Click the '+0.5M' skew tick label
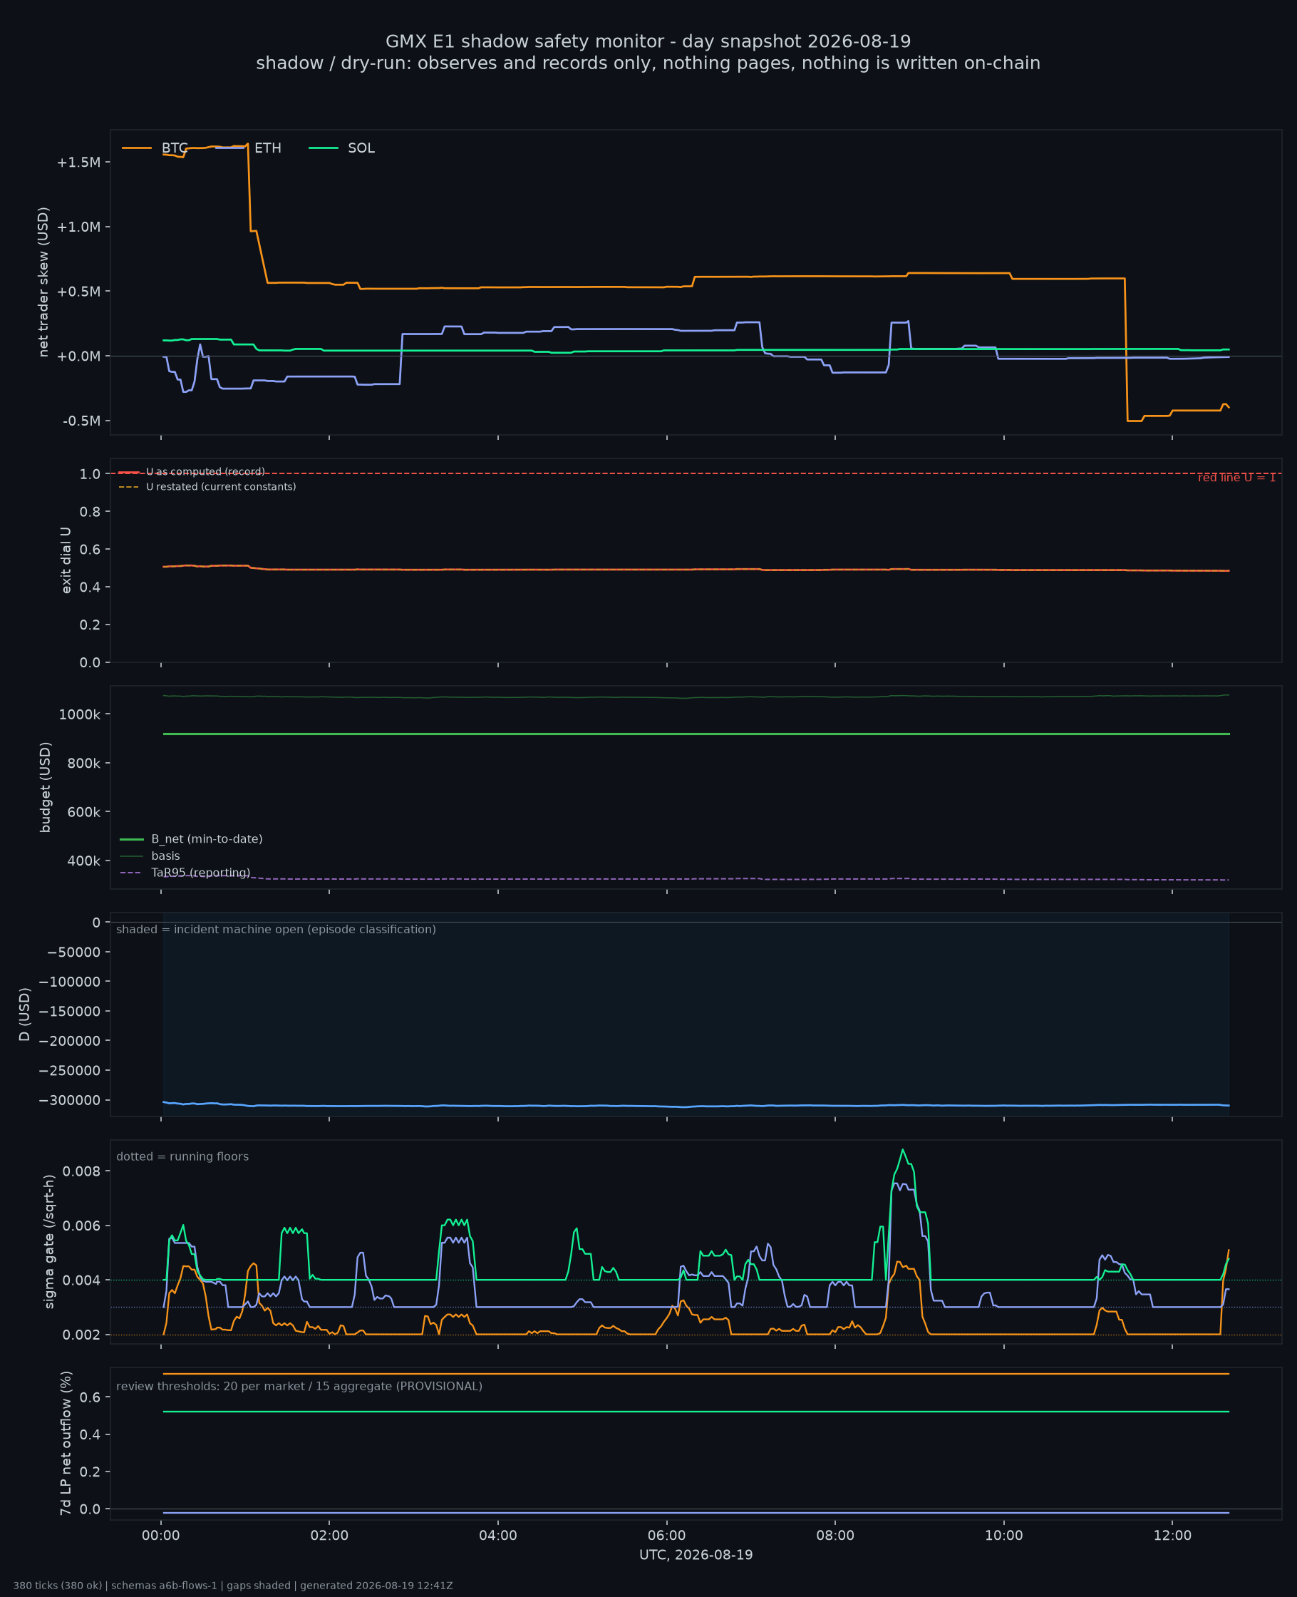The height and width of the screenshot is (1597, 1297). (x=78, y=292)
